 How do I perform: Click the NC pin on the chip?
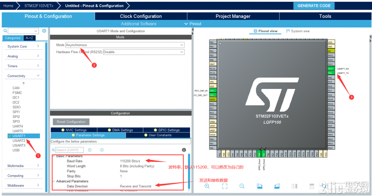331,51
